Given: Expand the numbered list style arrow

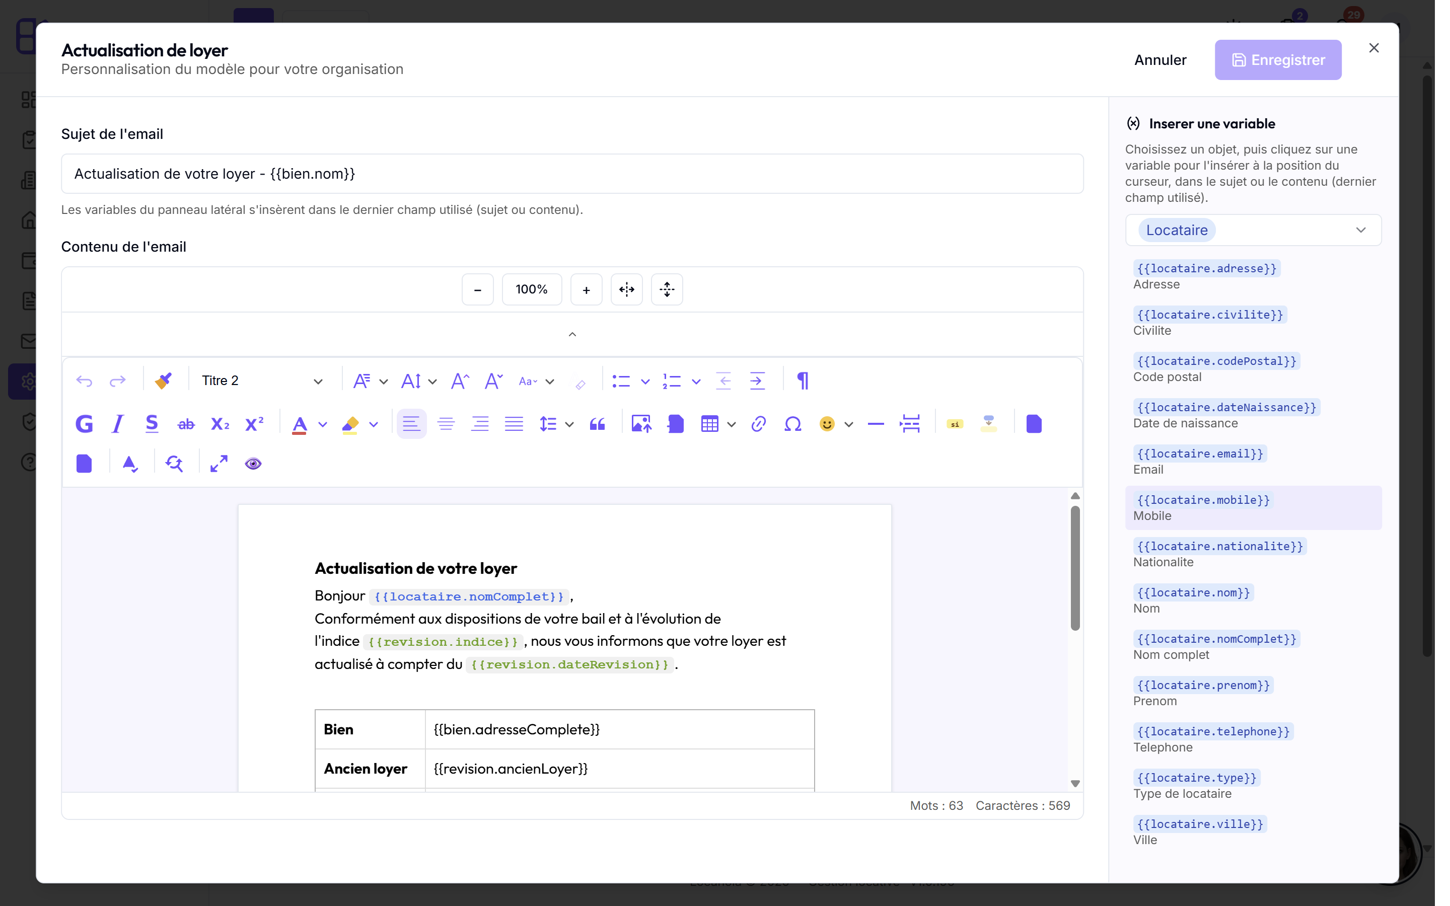Looking at the screenshot, I should point(696,382).
